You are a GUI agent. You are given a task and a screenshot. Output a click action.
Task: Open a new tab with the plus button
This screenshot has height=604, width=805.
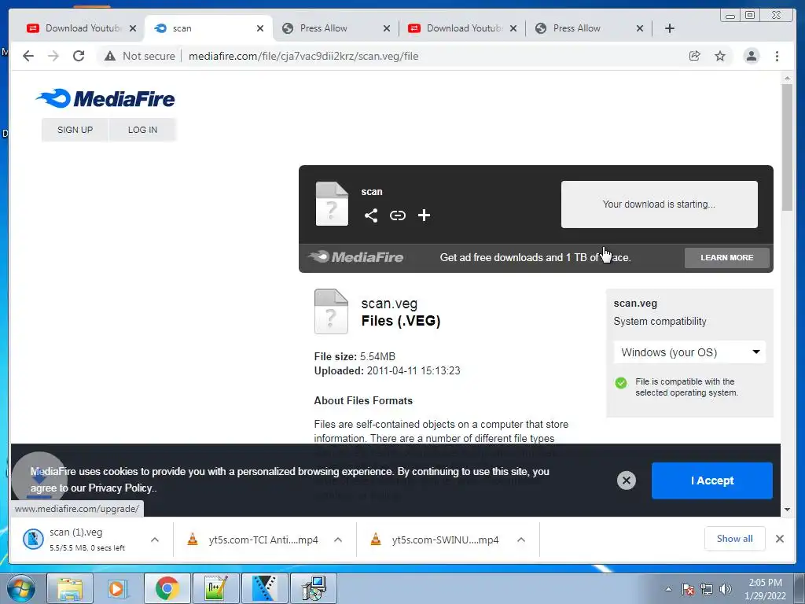click(x=670, y=28)
